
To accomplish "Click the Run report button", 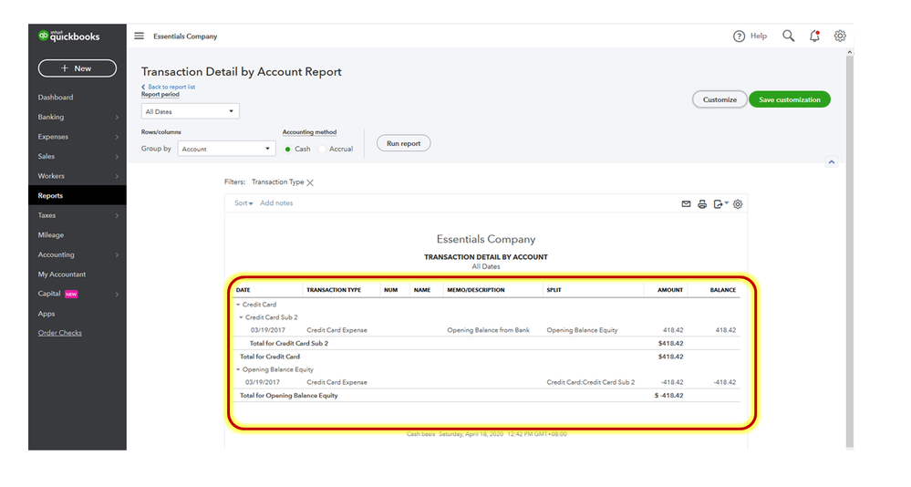I will (x=403, y=143).
